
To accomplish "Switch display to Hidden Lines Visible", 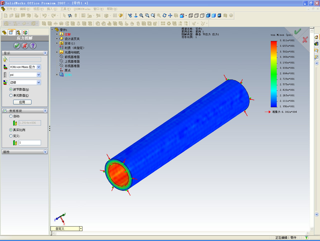I will [196, 15].
